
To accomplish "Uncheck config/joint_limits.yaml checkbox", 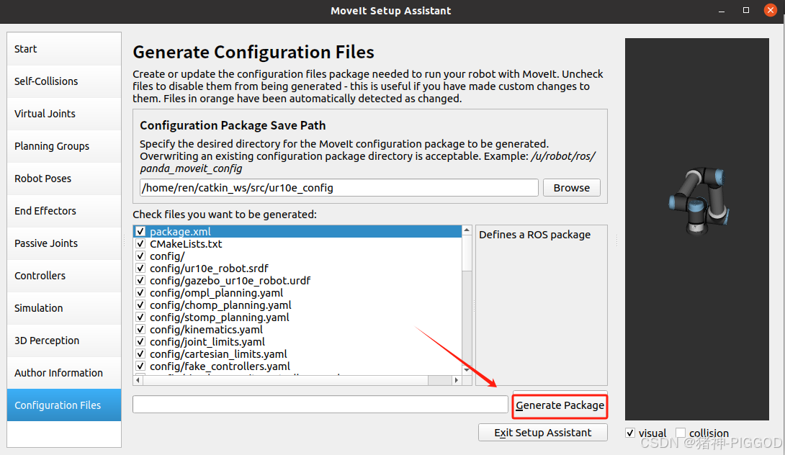I will 140,342.
